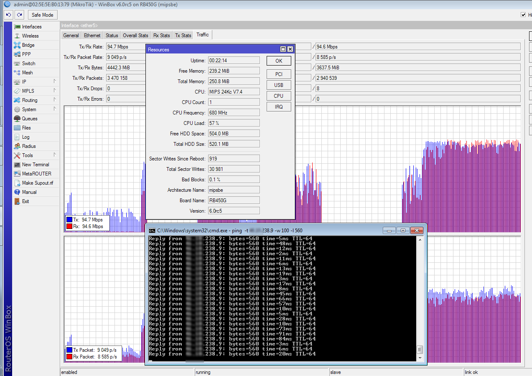
Task: Expand the Tools submenu
Action: click(55, 155)
